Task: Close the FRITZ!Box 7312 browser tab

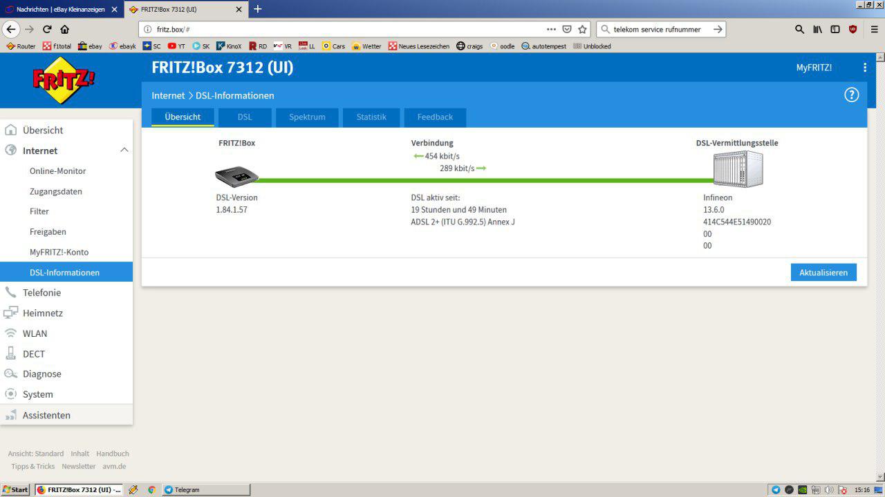Action: click(x=239, y=10)
